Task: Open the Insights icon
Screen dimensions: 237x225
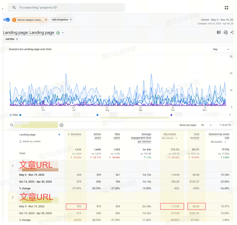Action: click(225, 32)
